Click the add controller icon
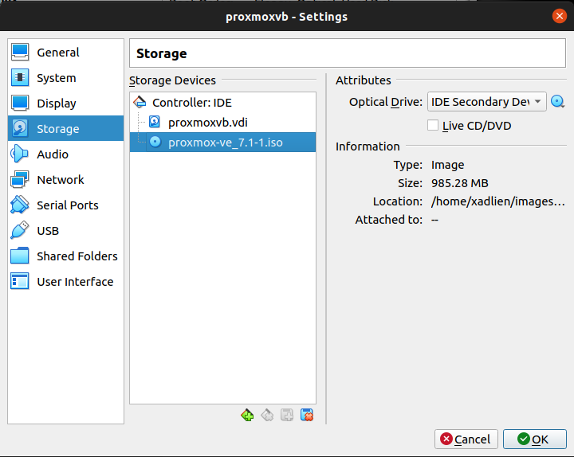Image resolution: width=574 pixels, height=457 pixels. tap(247, 415)
